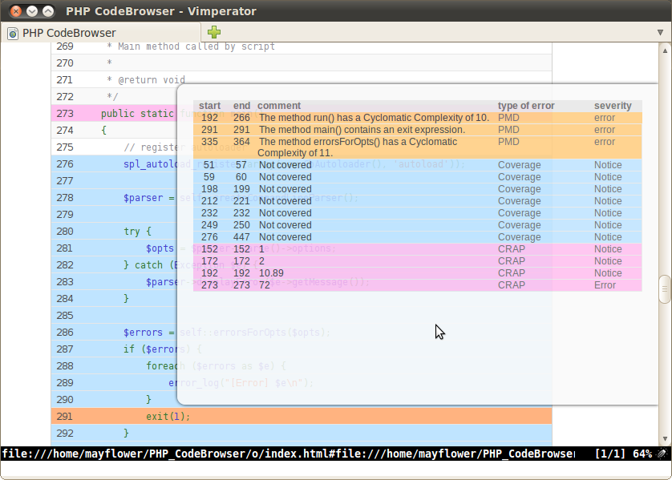Image resolution: width=672 pixels, height=480 pixels.
Task: Click Not covered row for lines 212-221
Action: [x=418, y=201]
